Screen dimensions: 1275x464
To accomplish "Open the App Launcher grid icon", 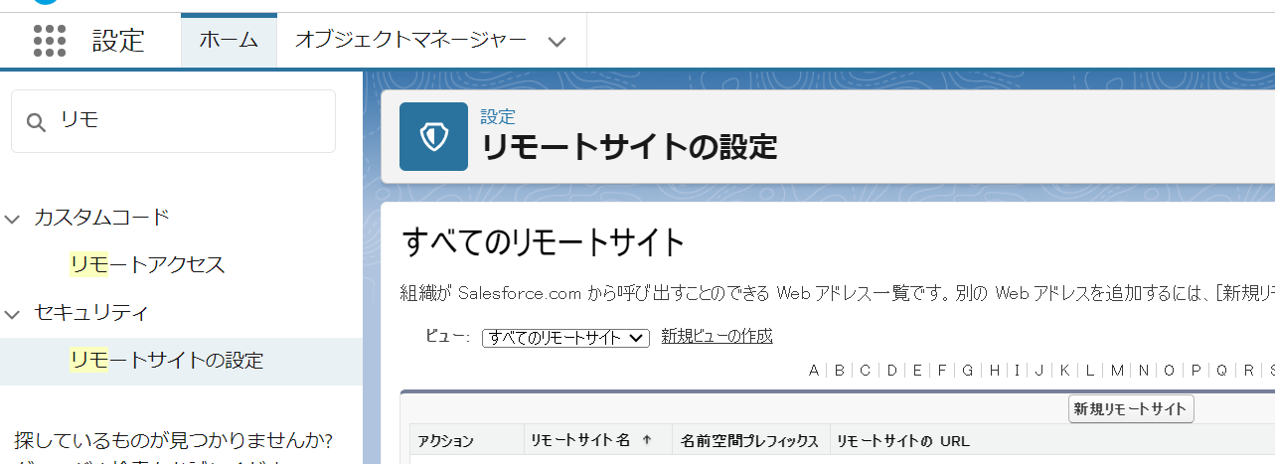I will coord(50,41).
